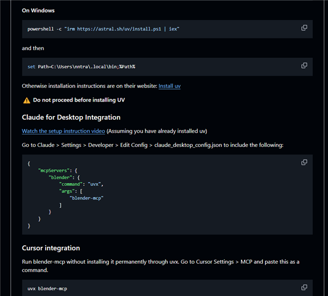Viewport: 328px width, 296px height.
Task: Click the set Path code line
Action: click(x=81, y=67)
